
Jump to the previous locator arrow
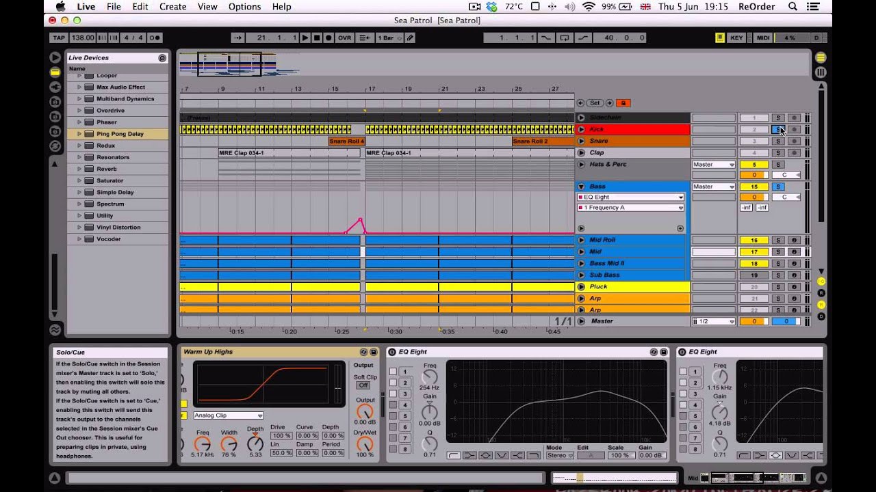(580, 103)
